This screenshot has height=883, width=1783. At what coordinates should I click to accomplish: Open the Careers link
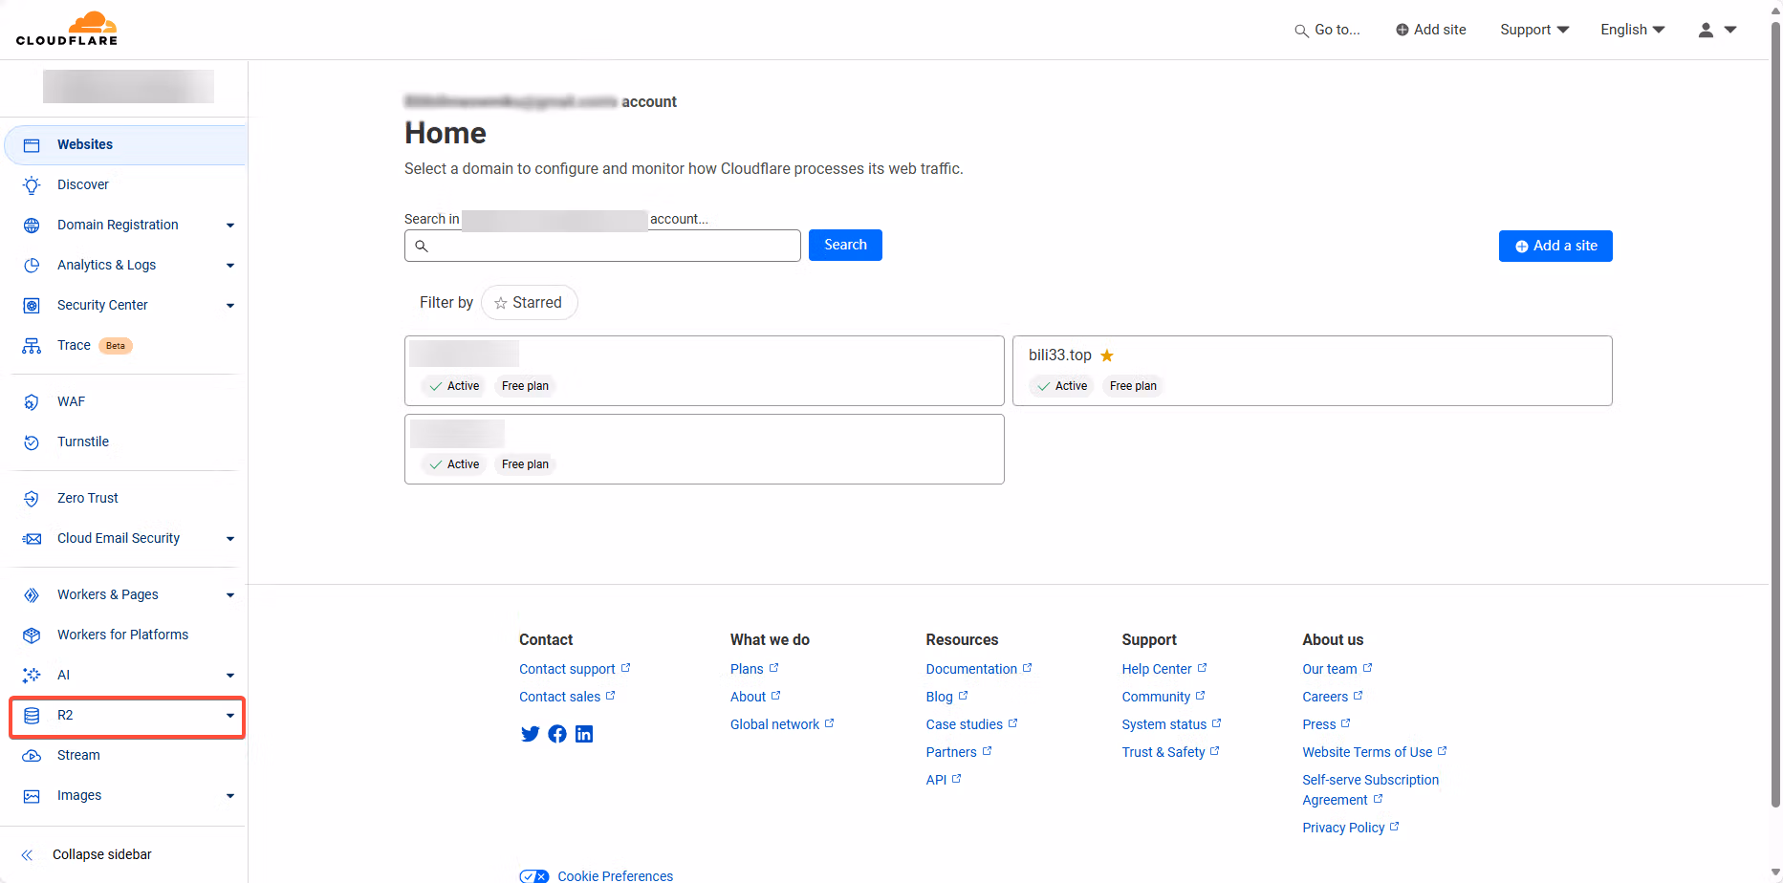pos(1332,697)
